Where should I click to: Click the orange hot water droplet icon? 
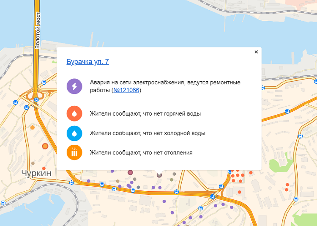point(74,114)
